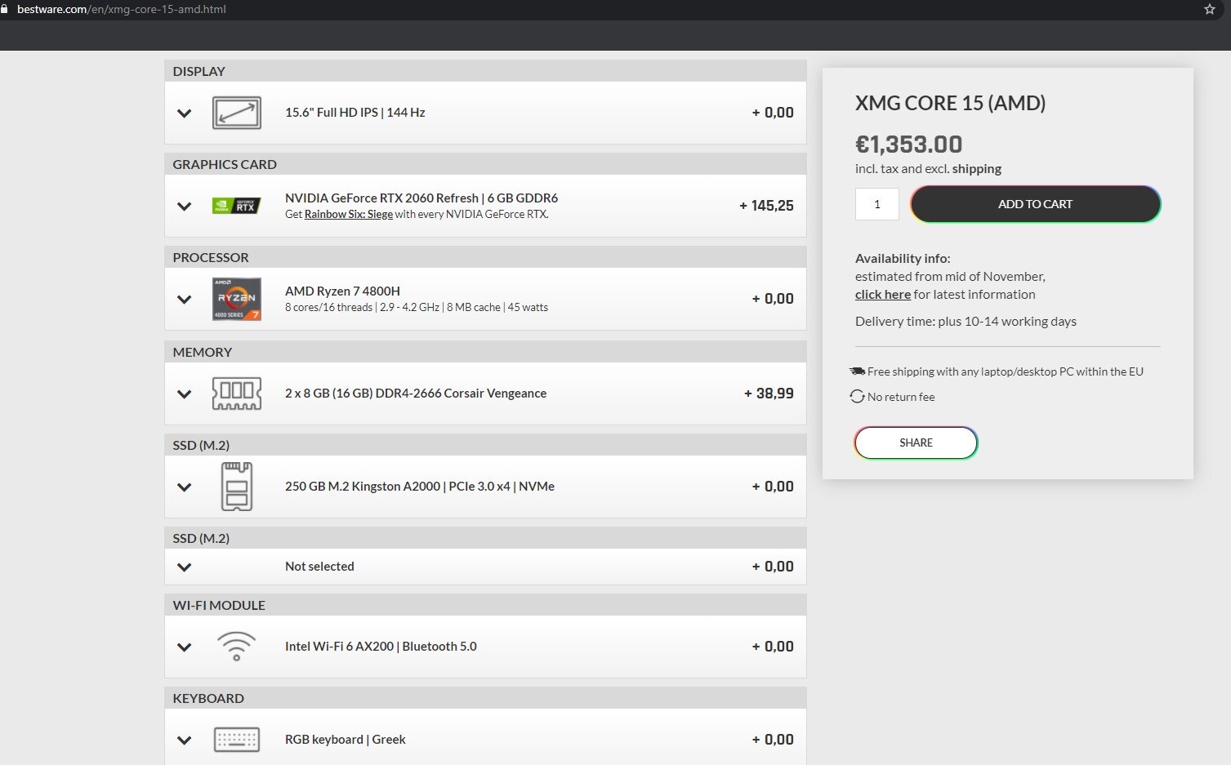Click the display screen icon
Viewport: 1231px width, 765px height.
coord(237,113)
